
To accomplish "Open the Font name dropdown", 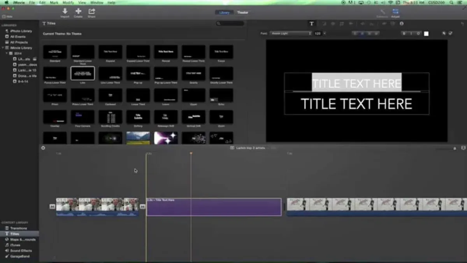I will coord(291,34).
